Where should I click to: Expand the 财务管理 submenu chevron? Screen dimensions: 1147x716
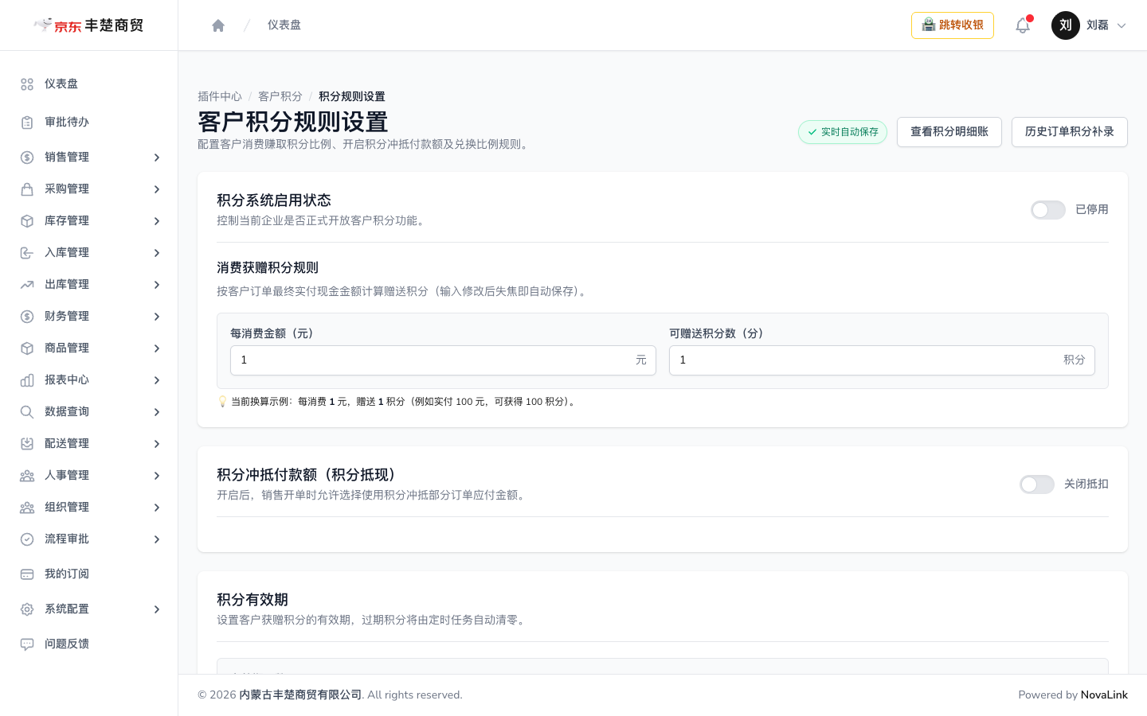pyautogui.click(x=157, y=317)
